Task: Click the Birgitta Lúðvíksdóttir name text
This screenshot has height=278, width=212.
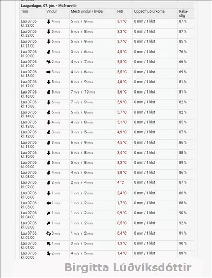Action: click(x=128, y=268)
